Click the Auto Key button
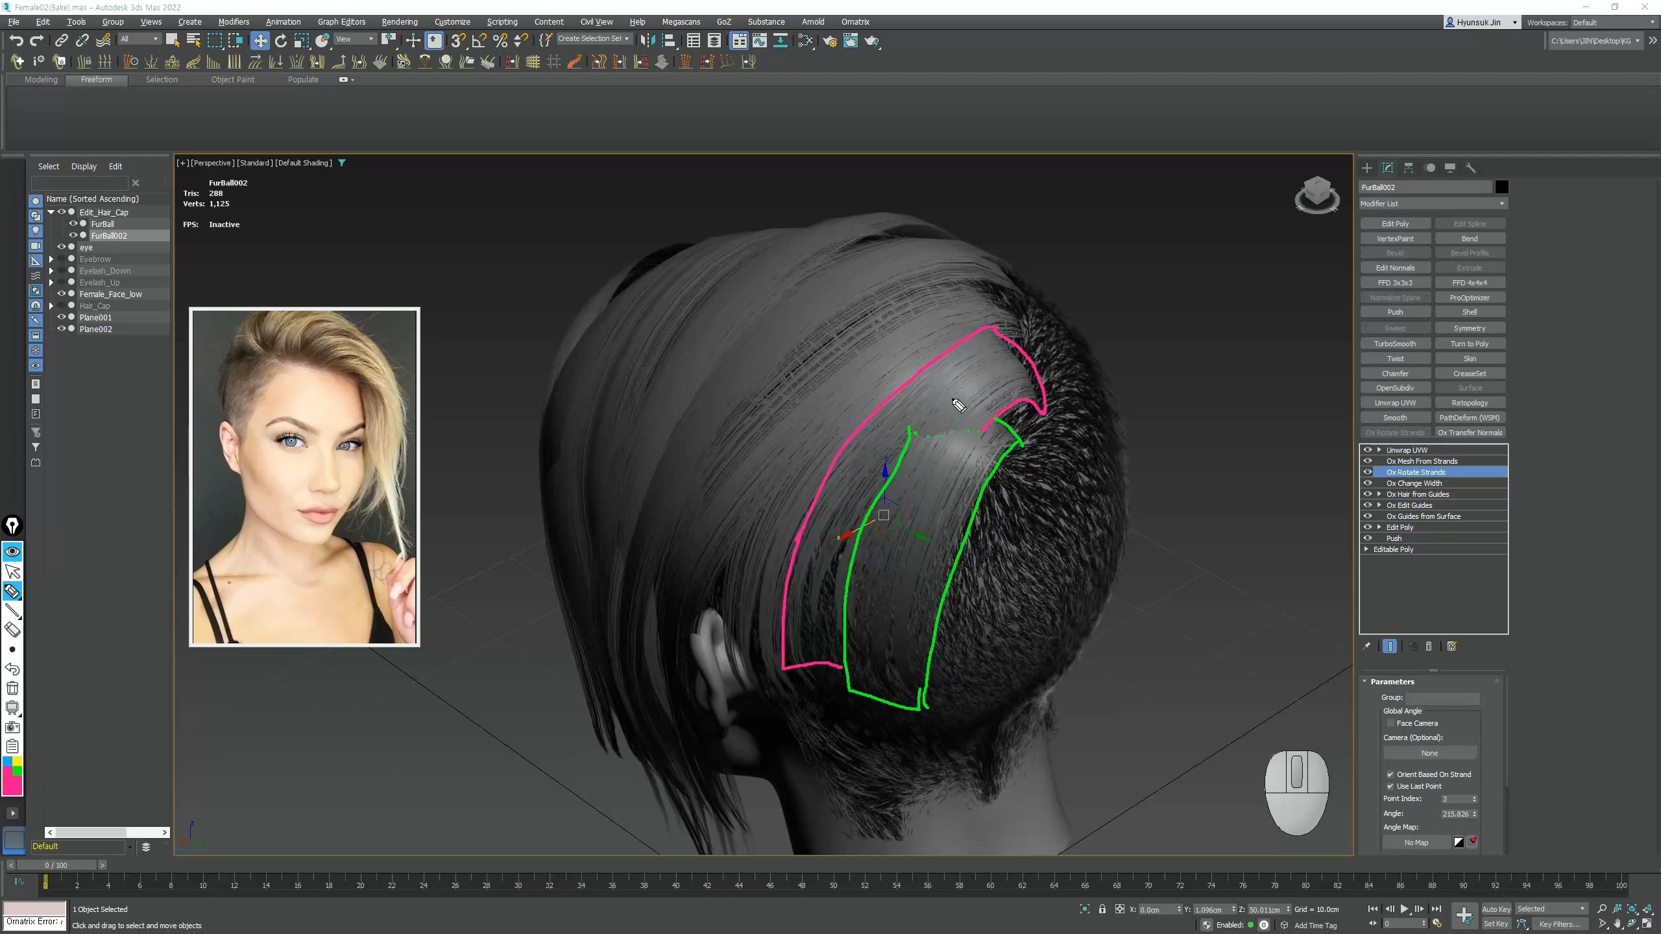Screen dimensions: 1661x934 (x=1496, y=909)
